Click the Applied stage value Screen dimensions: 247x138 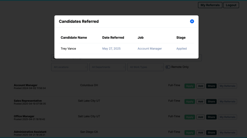pos(181,48)
